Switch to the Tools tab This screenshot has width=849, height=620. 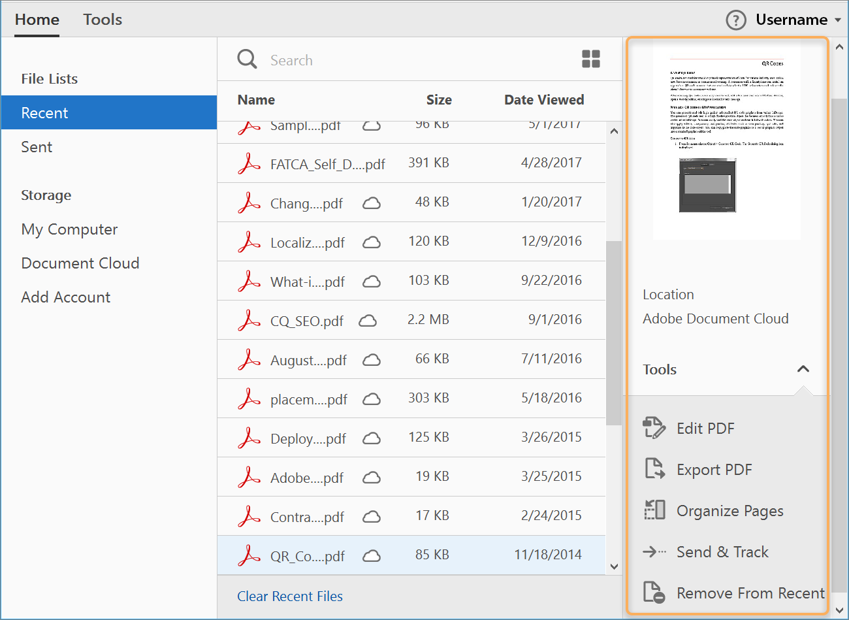tap(103, 19)
